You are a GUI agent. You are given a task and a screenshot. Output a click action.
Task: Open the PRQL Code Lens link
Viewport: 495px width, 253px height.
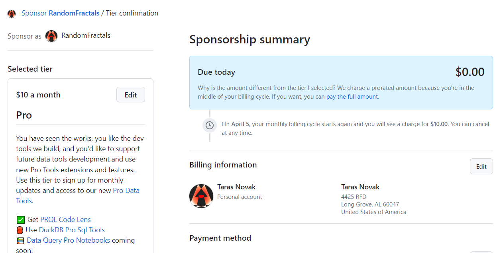65,220
